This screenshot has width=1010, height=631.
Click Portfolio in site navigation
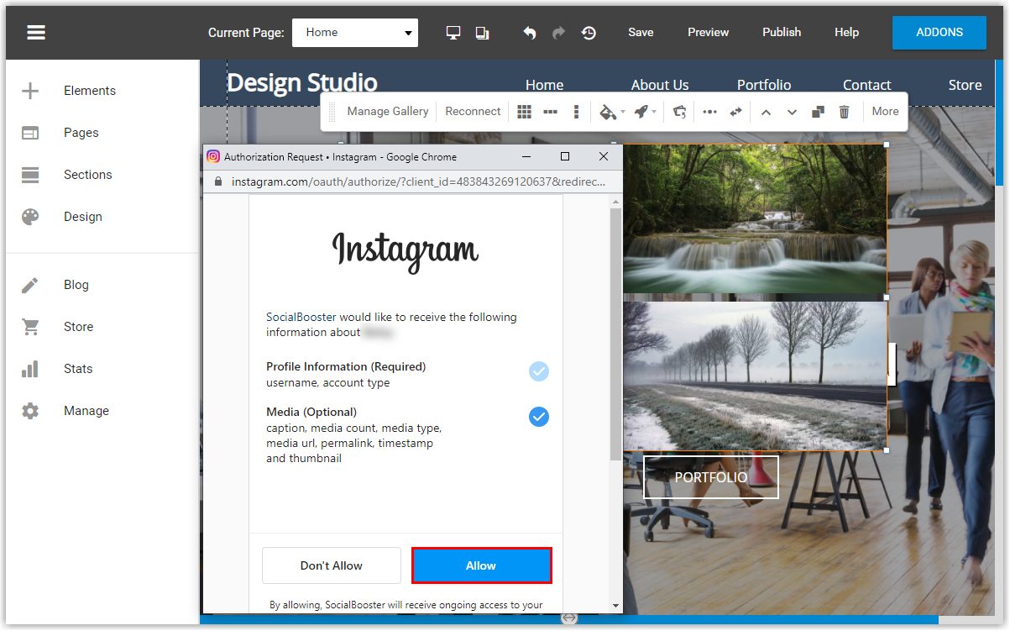764,85
